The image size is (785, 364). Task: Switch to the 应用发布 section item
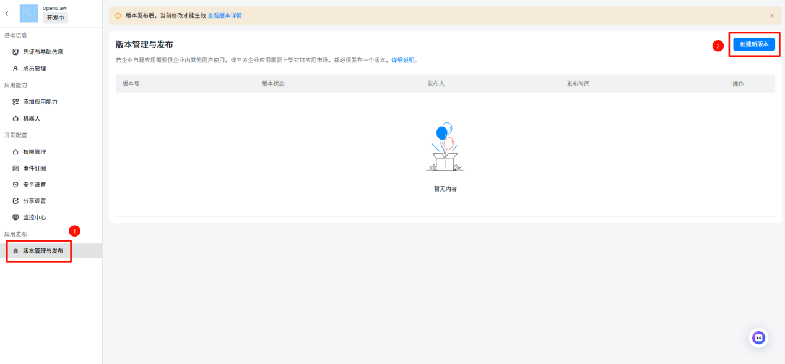[x=16, y=234]
